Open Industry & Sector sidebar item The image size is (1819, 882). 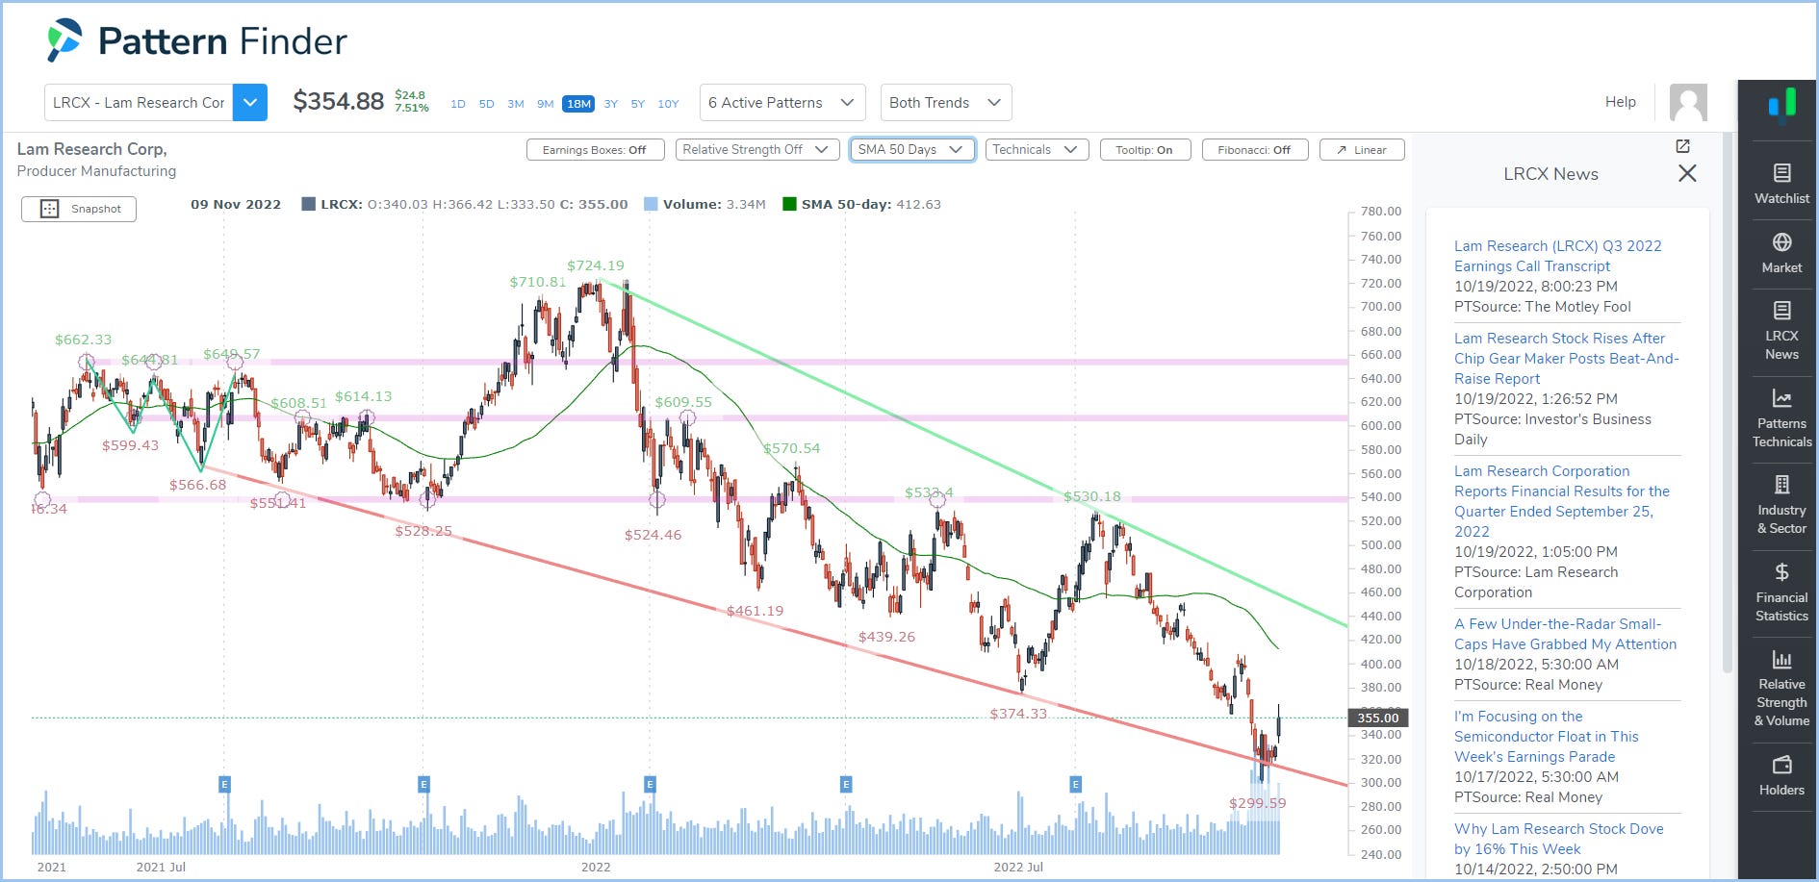click(1781, 505)
